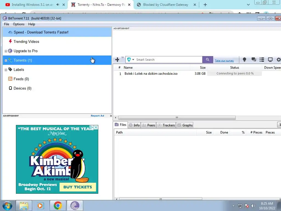Collapse detail pane with chevron button
Image resolution: width=281 pixels, height=211 pixels.
coord(280,124)
